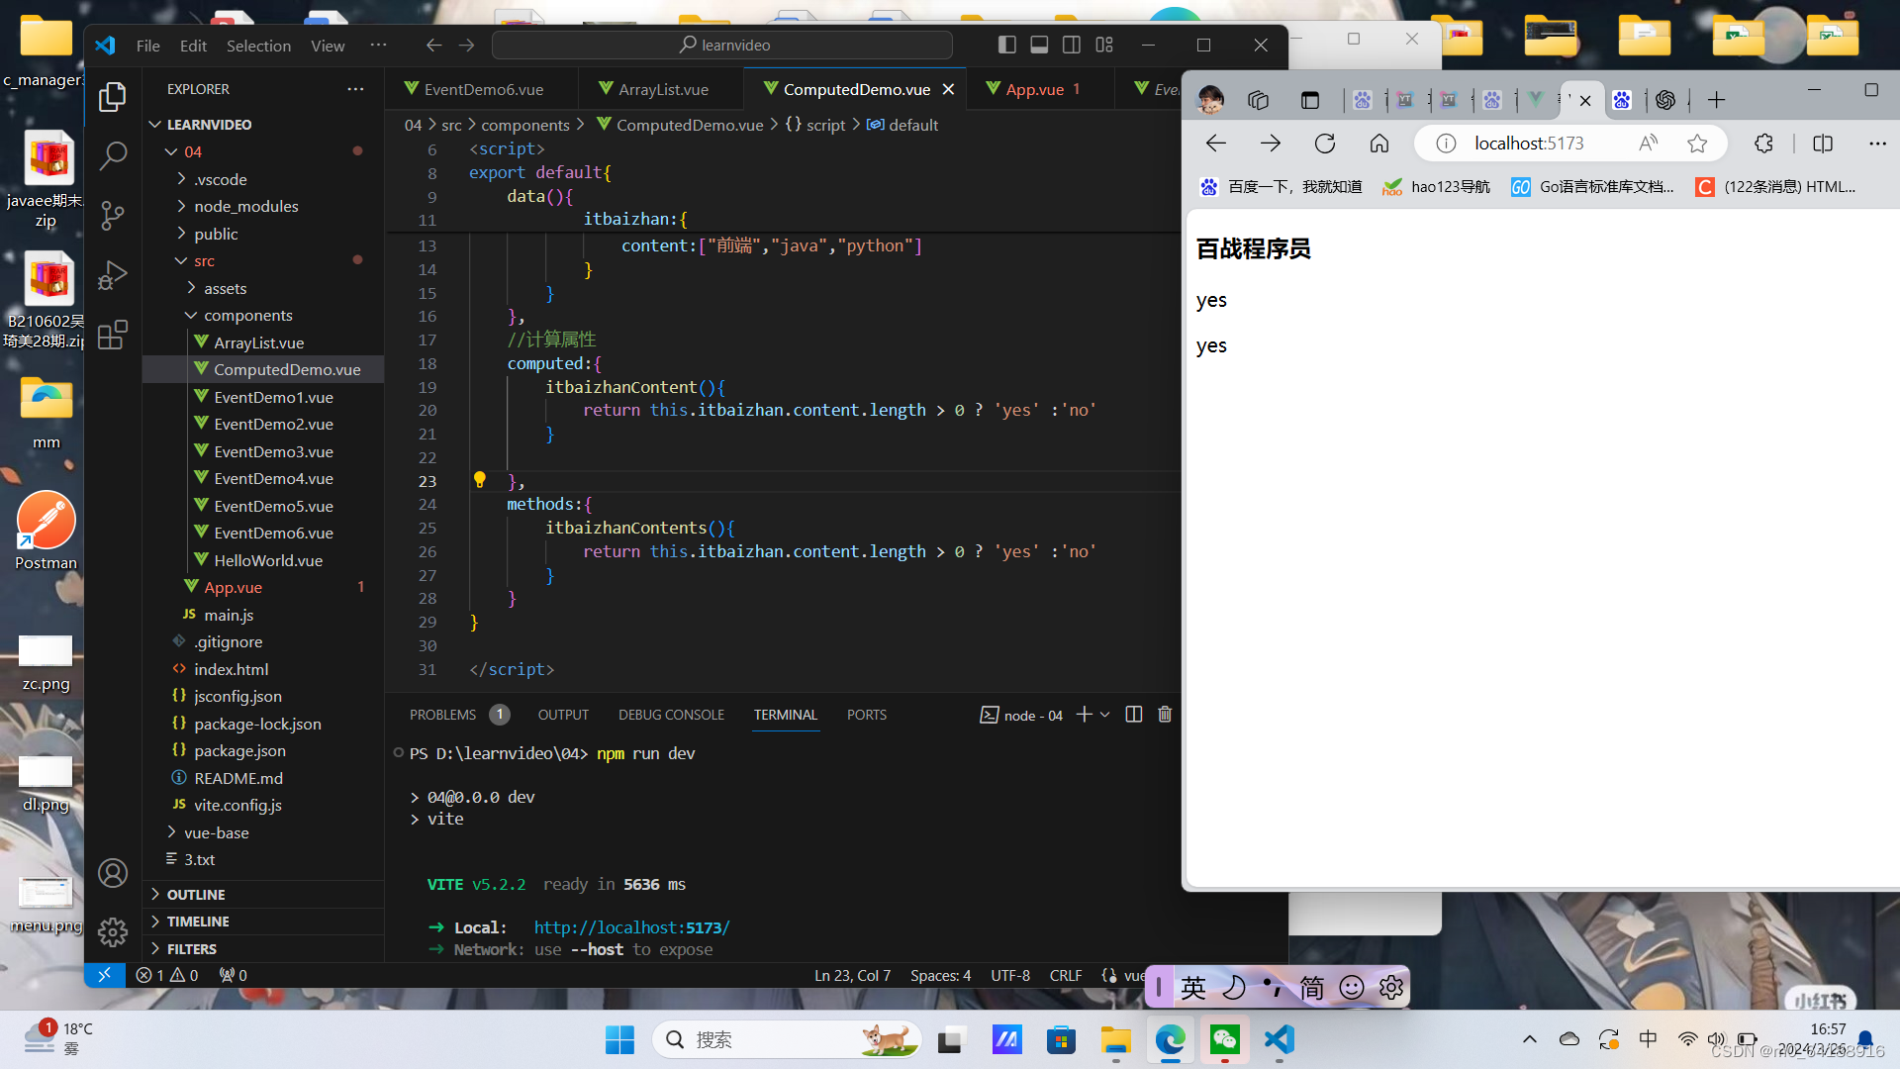Open the terminal profile dropdown chevron
Screen dimensions: 1900x1069
(x=1105, y=714)
